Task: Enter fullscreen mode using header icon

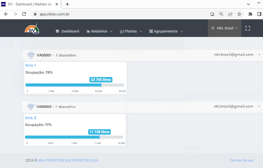Action: (x=247, y=28)
